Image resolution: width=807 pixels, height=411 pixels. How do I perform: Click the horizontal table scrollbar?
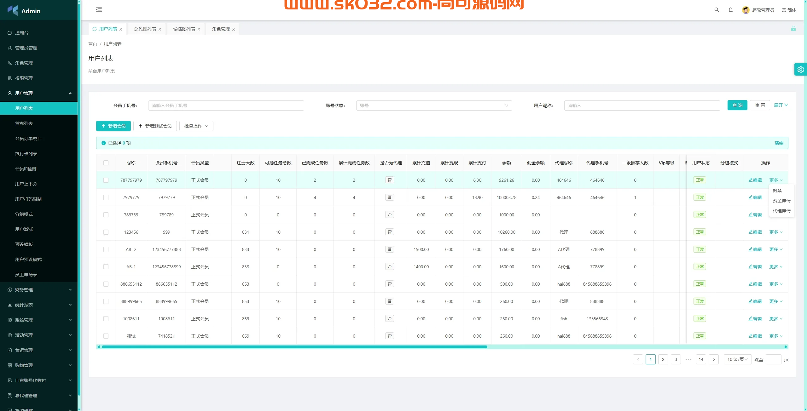(x=294, y=347)
